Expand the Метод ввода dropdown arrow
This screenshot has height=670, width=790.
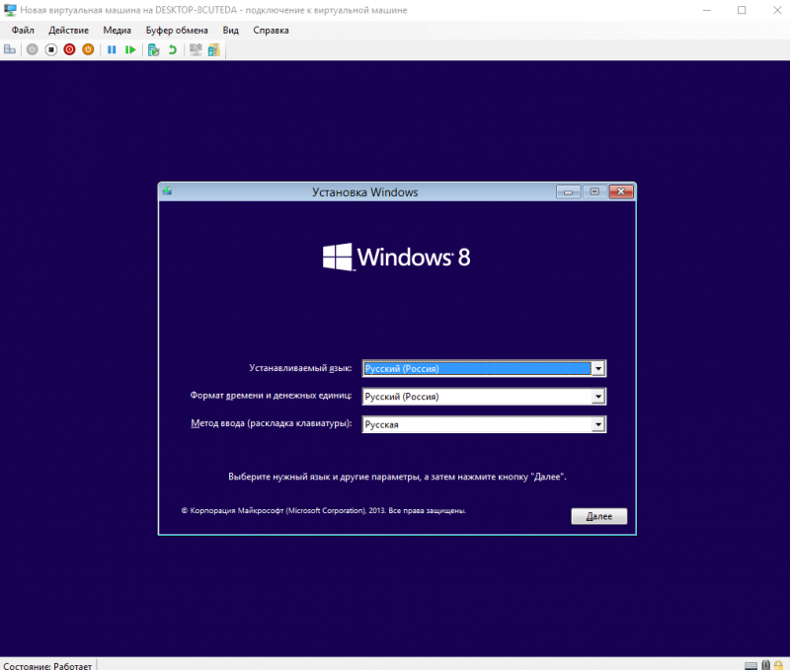tap(598, 424)
